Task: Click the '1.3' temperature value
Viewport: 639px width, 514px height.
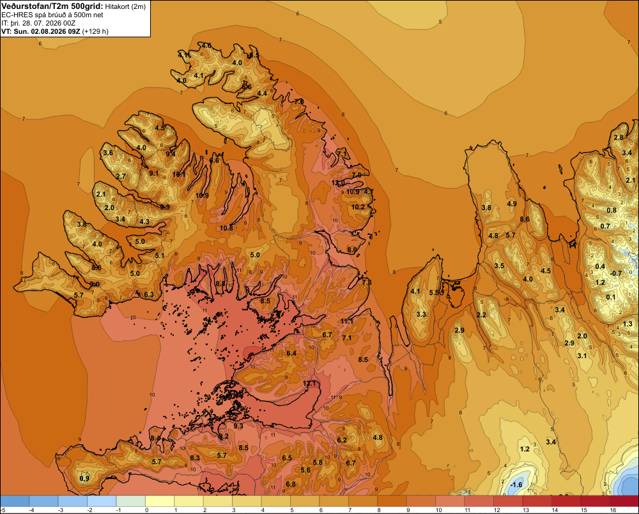Action: tap(627, 324)
